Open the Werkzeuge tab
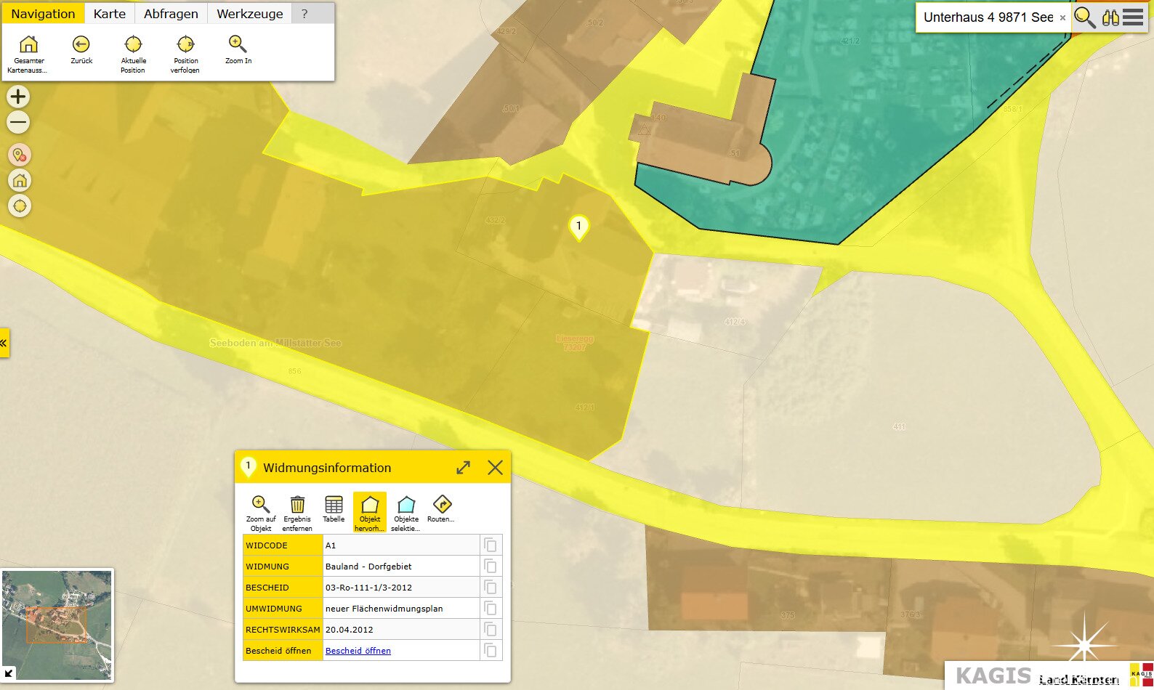This screenshot has width=1154, height=690. coord(250,14)
